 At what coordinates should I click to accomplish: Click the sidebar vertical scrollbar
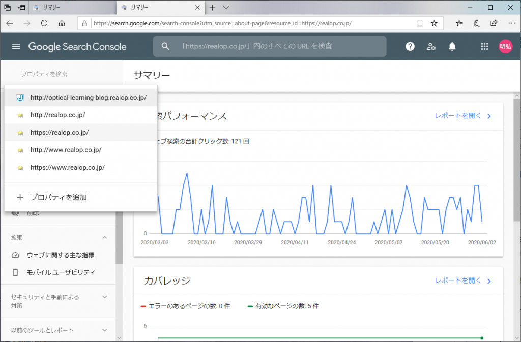pos(119,237)
